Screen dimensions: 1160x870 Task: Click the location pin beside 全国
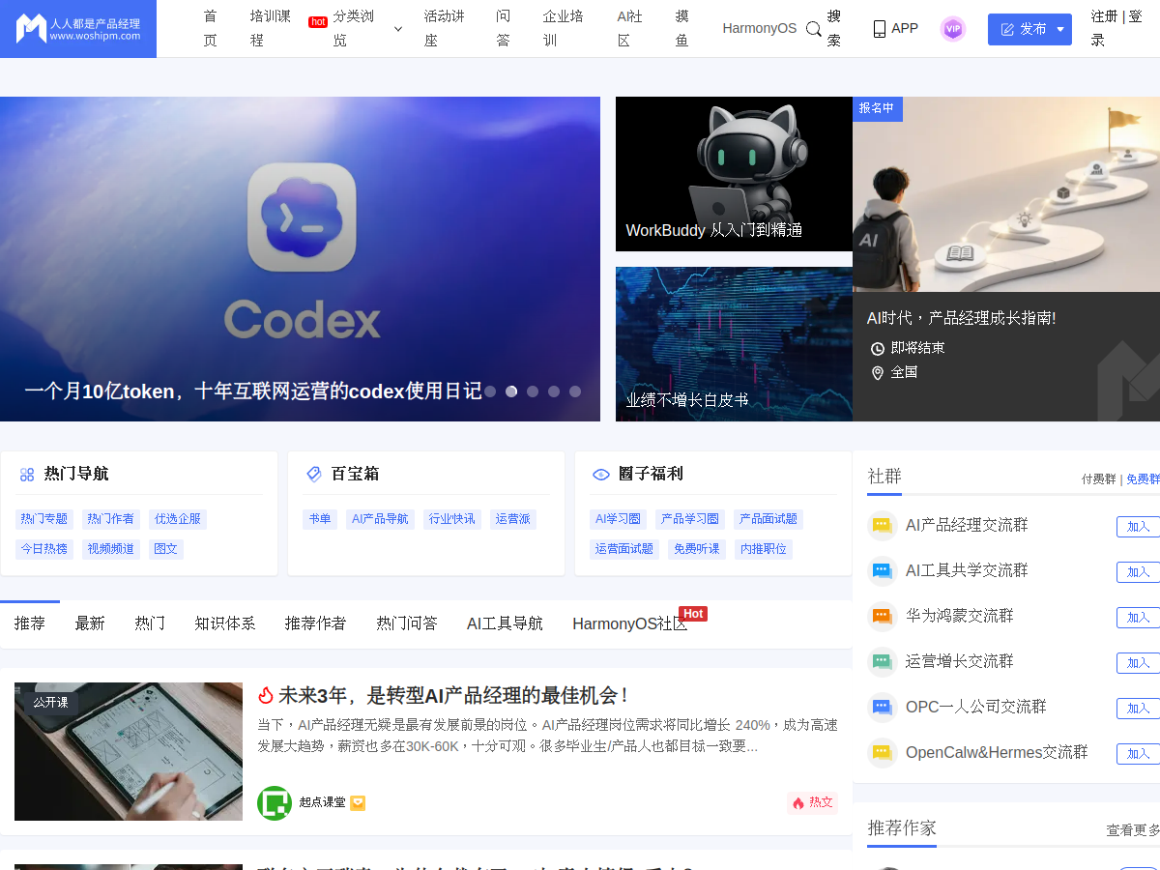[878, 373]
